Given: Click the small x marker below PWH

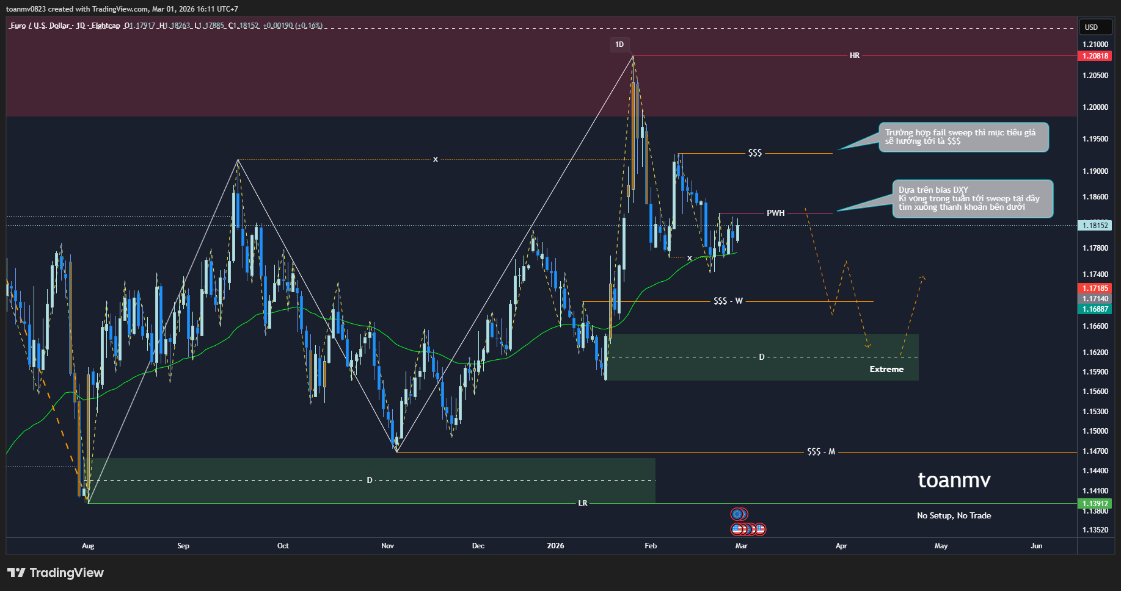Looking at the screenshot, I should coord(690,258).
